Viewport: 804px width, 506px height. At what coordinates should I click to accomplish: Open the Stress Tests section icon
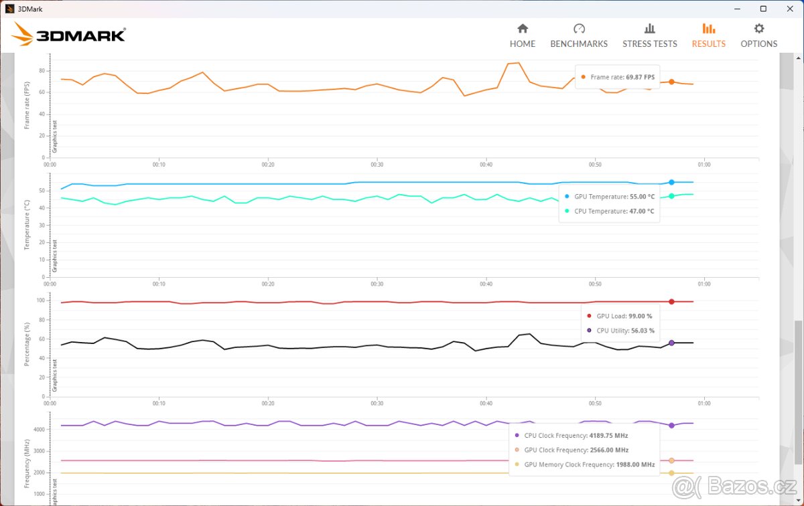tap(649, 29)
